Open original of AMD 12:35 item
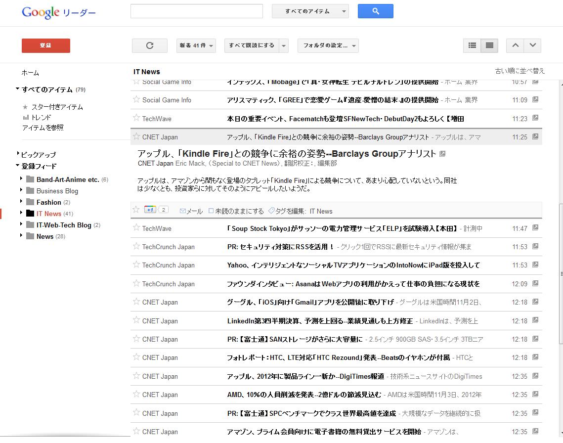 click(535, 394)
